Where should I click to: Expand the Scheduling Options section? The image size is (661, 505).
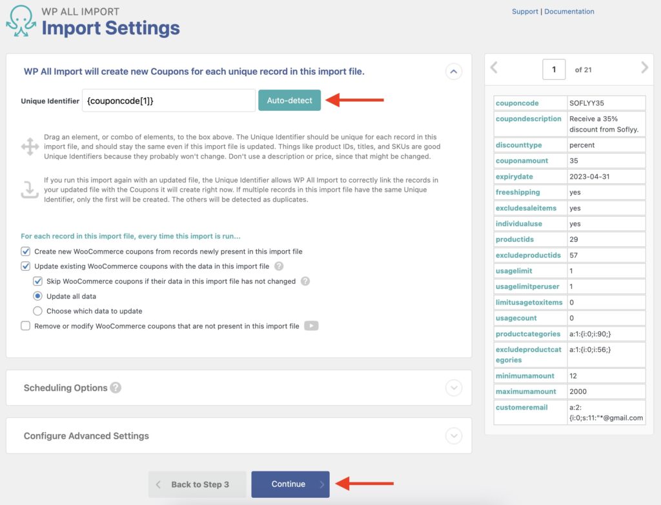(454, 388)
